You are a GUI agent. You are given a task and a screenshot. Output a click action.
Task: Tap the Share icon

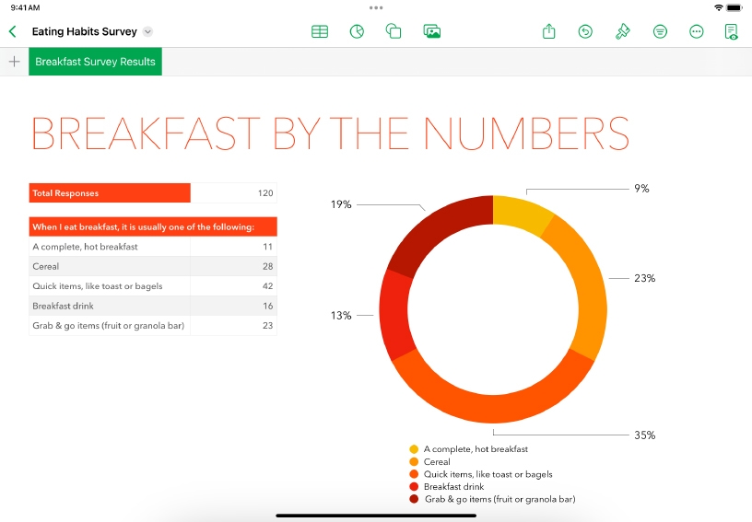549,31
